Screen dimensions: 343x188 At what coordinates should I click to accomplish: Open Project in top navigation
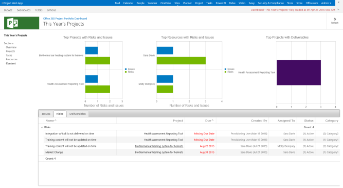pos(199,3)
